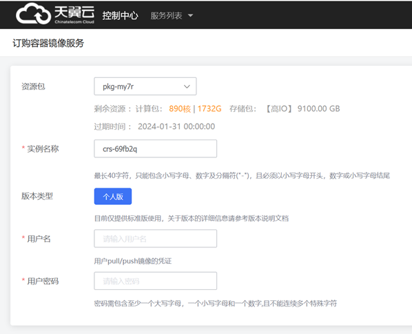
Task: Click the 请输入用户名 input field
Action: (155, 238)
